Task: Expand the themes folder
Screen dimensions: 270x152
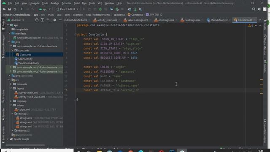Action: click(x=12, y=130)
